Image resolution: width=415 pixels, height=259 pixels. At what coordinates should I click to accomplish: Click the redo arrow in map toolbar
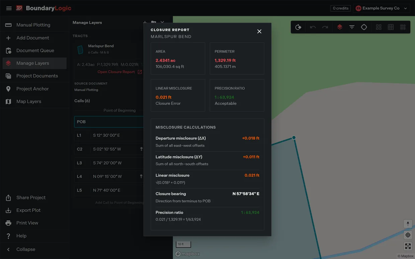click(x=325, y=27)
